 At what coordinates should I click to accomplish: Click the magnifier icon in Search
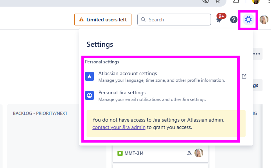pyautogui.click(x=143, y=20)
